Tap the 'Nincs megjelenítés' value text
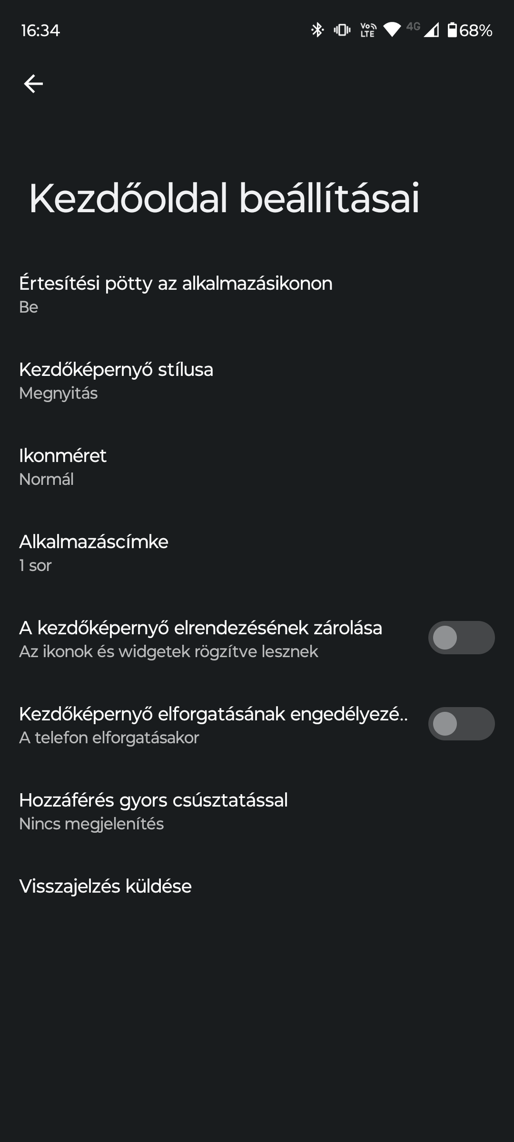514x1142 pixels. click(x=91, y=824)
